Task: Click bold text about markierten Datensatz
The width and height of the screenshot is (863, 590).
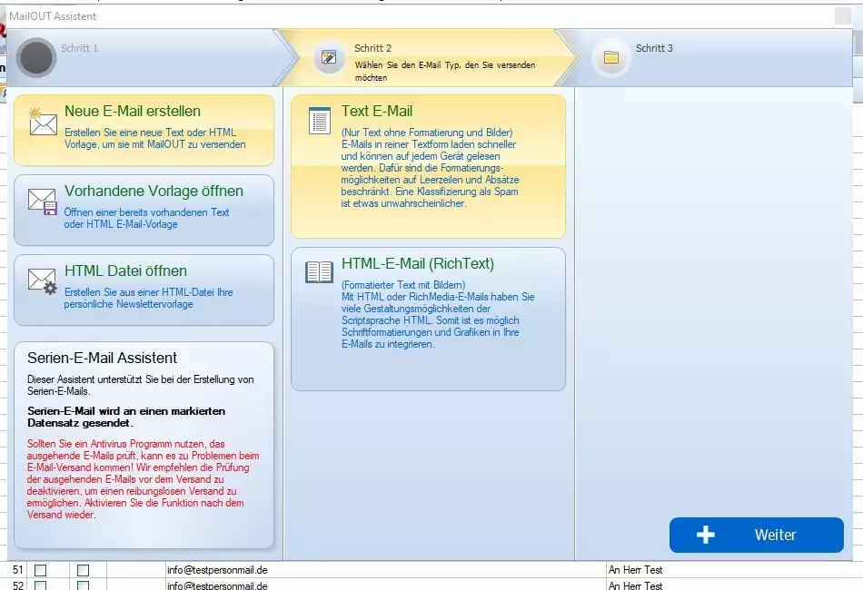Action: (126, 417)
